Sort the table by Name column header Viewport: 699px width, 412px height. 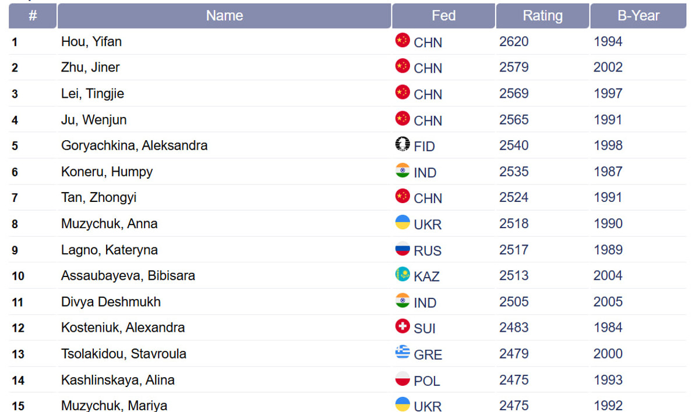click(x=224, y=16)
